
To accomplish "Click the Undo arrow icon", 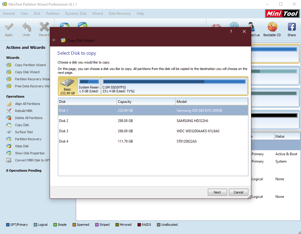I will click(26, 27).
